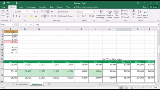The height and width of the screenshot is (90, 160).
Task: Click the AutoSum sigma icon
Action: (x=133, y=10)
